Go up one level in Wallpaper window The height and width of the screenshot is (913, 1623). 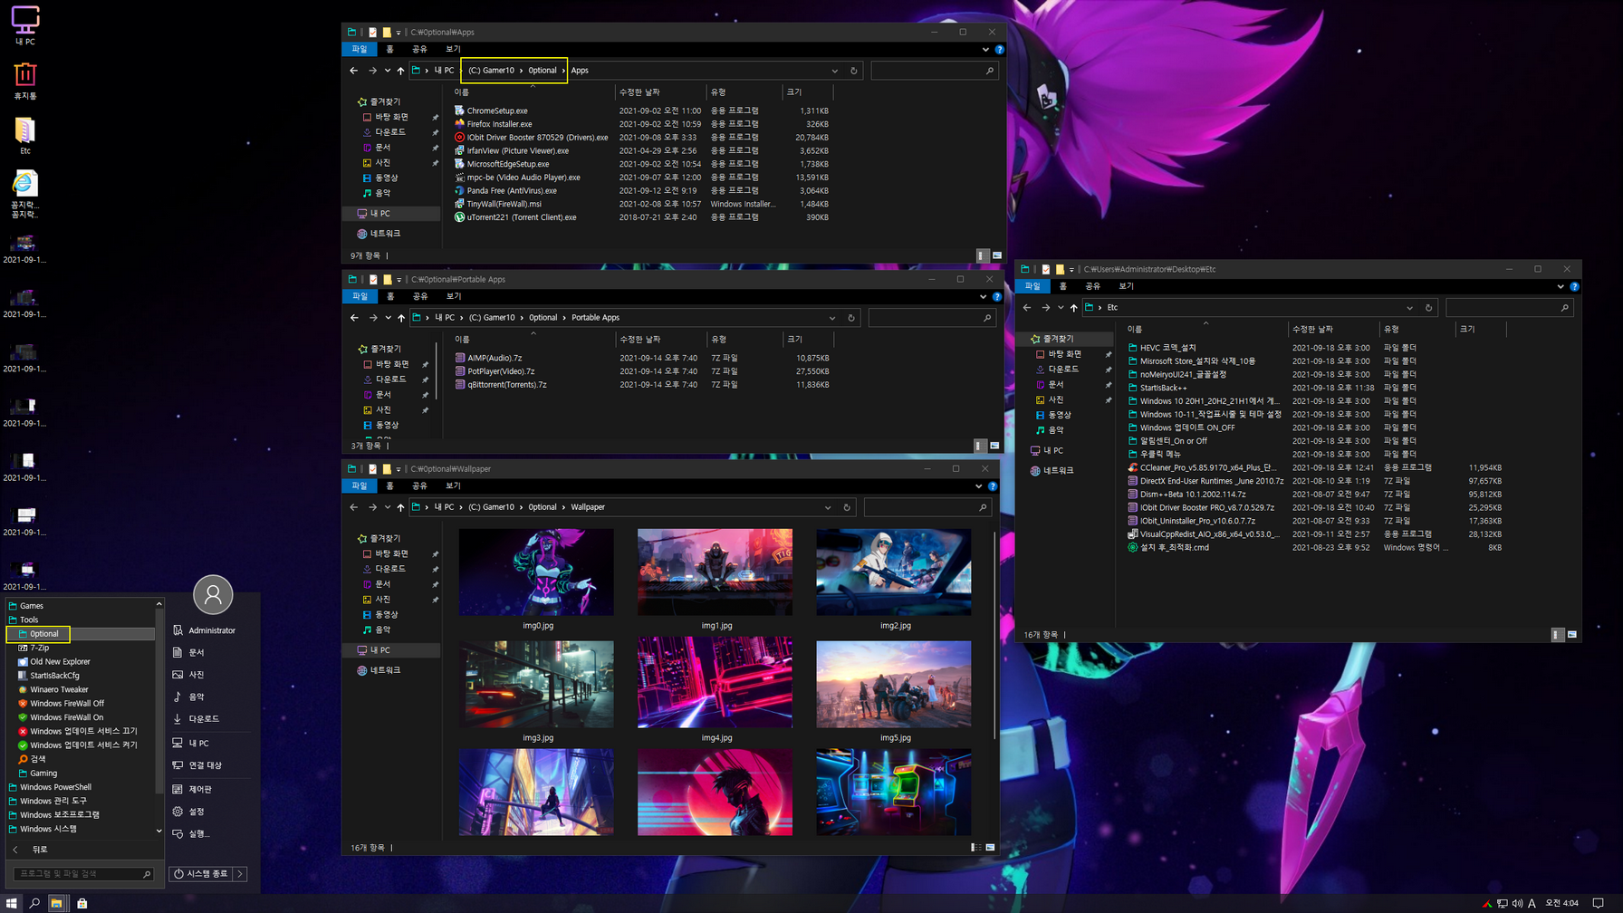point(400,507)
